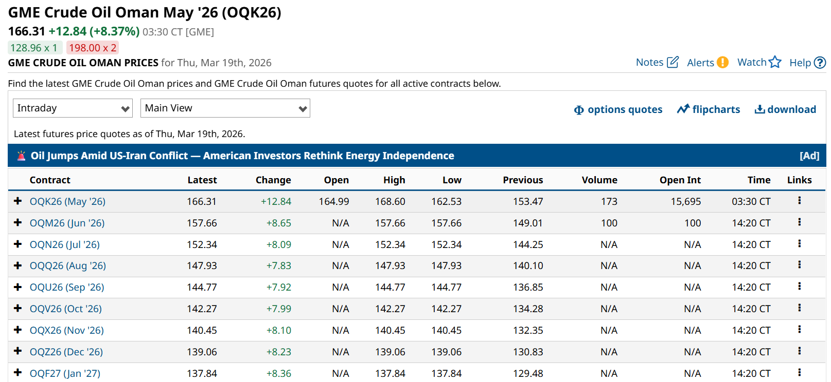This screenshot has width=831, height=382.
Task: Expand the OQQ26 (Aug '26) row
Action: pos(18,265)
